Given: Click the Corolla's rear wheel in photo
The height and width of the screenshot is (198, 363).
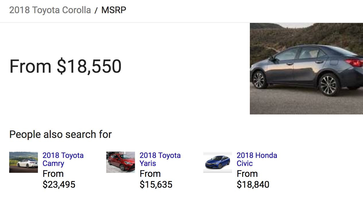Looking at the screenshot, I should point(329,84).
